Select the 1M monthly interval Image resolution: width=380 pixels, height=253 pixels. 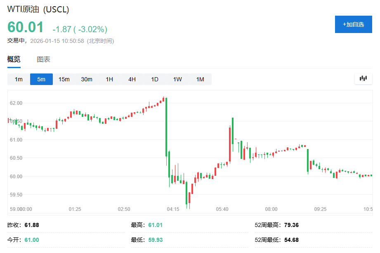tap(200, 79)
